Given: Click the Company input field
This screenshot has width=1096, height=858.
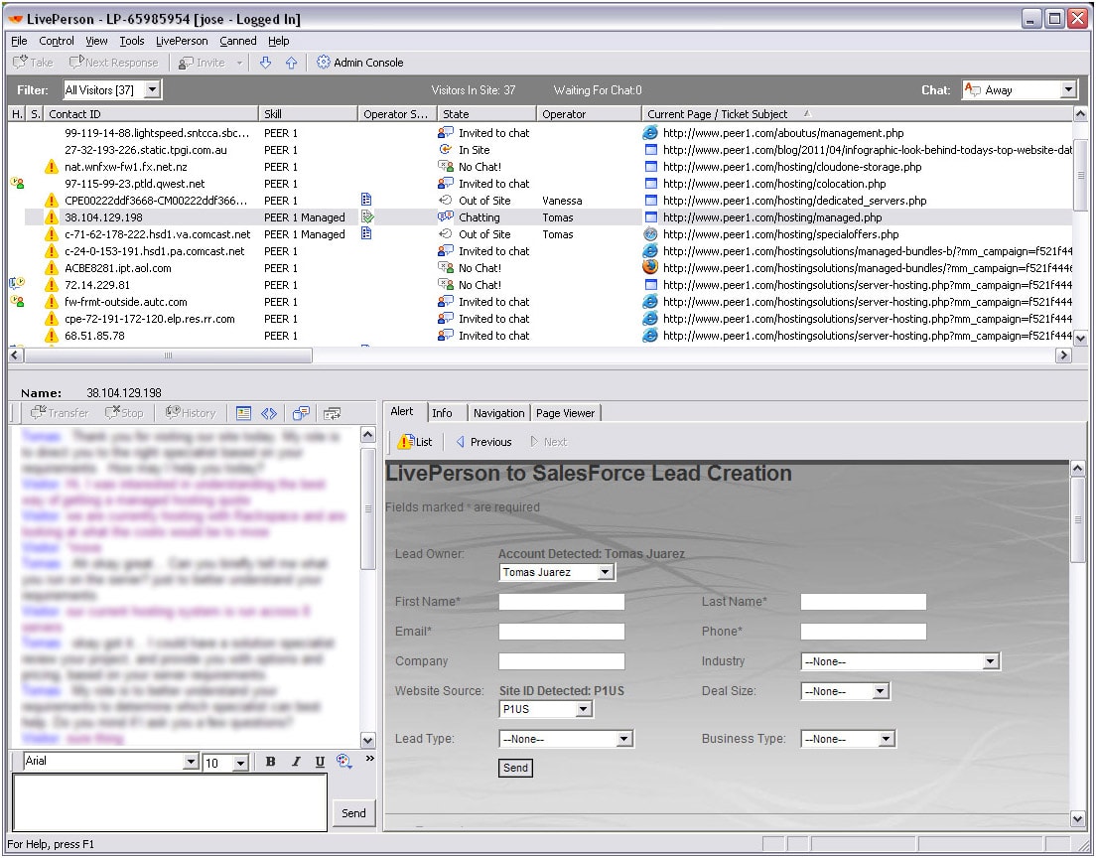Looking at the screenshot, I should (x=561, y=661).
